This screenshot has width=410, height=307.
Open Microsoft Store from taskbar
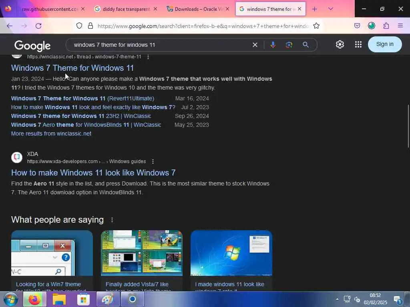tap(83, 299)
